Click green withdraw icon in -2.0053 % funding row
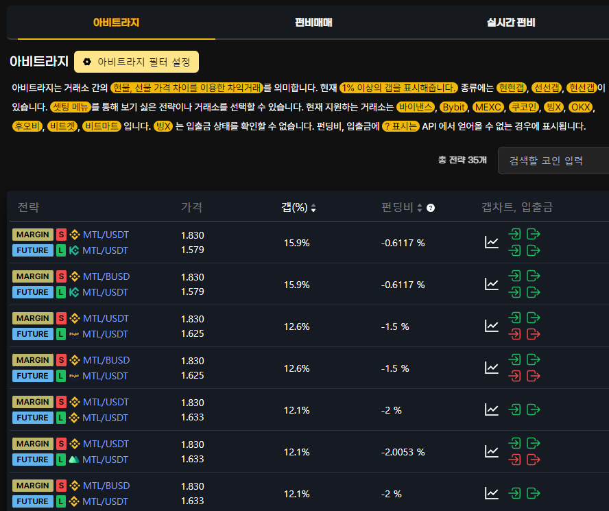 pyautogui.click(x=534, y=443)
